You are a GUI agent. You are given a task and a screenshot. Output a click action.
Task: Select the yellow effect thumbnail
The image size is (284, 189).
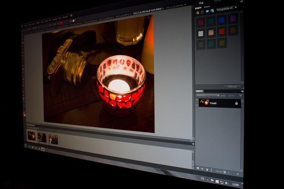[x=222, y=43]
